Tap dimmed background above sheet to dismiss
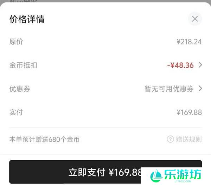The height and width of the screenshot is (185, 211). (x=105, y=1)
